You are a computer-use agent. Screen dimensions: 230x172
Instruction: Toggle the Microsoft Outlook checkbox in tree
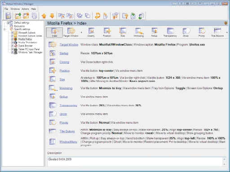13,33
